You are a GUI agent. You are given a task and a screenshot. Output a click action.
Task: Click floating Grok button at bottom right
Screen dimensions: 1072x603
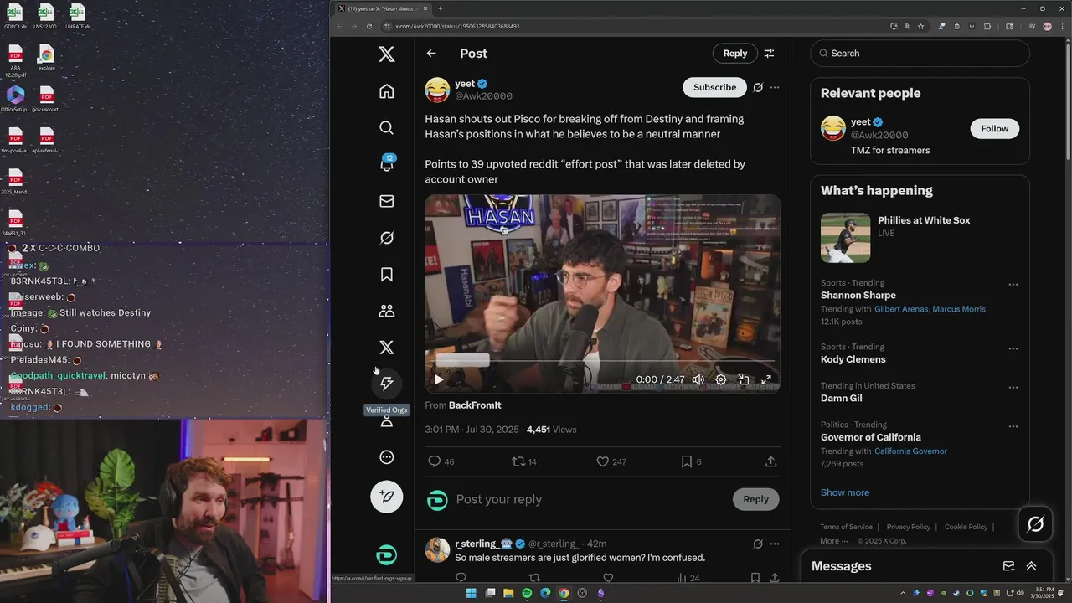(1035, 524)
